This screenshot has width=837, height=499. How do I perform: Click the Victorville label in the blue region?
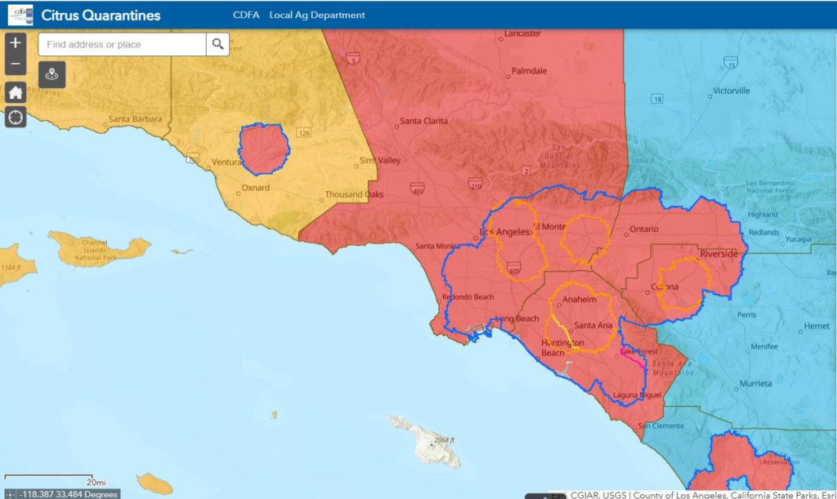tap(731, 91)
